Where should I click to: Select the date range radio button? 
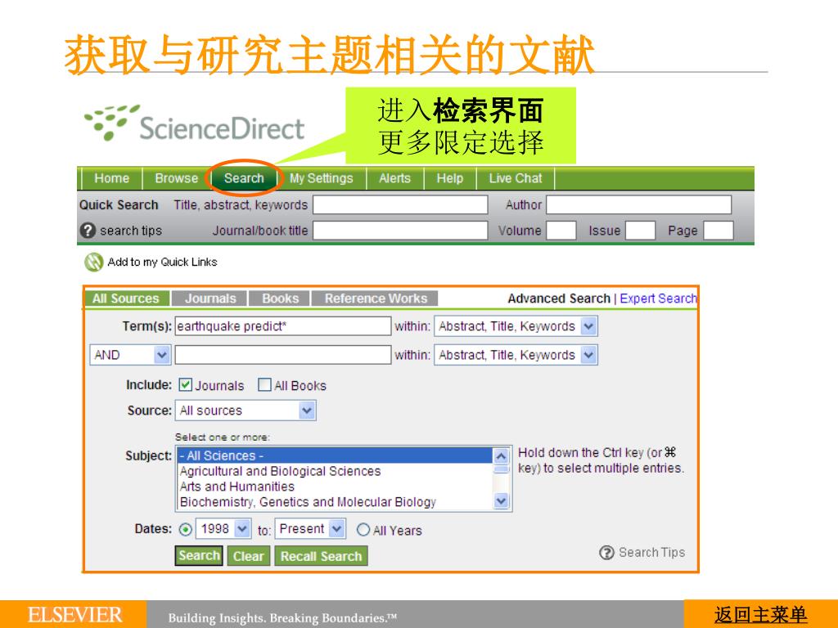pos(186,530)
